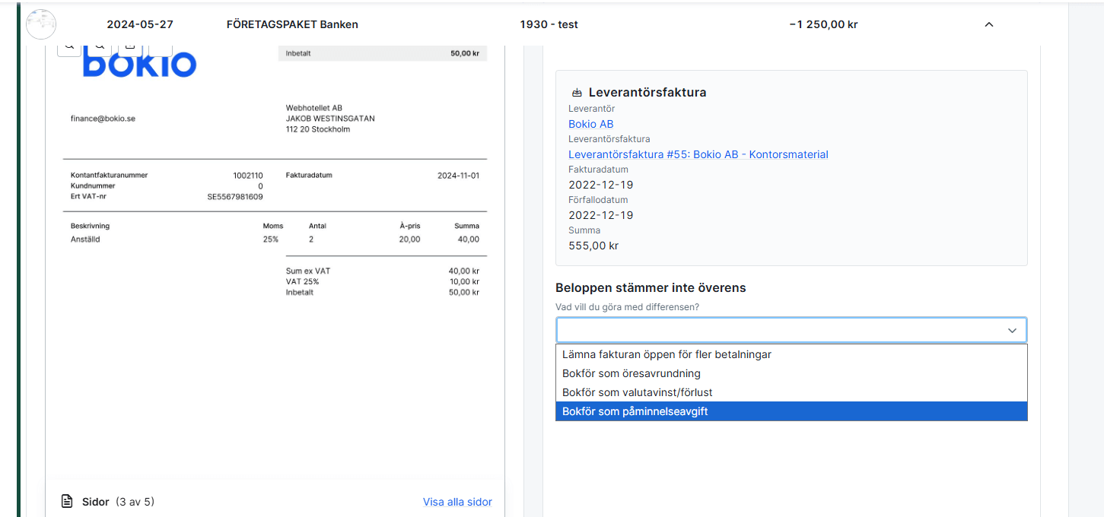
Task: Select Bokför som valutavinst/förlust option
Action: pos(637,392)
